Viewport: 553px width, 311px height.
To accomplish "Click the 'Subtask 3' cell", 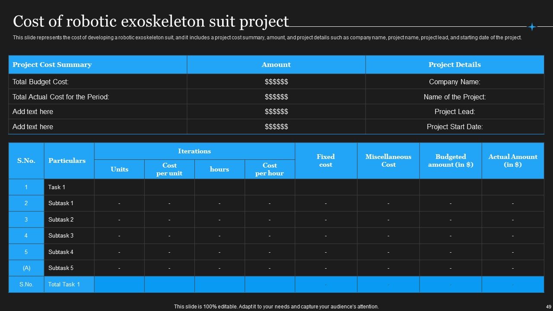I will pos(69,235).
